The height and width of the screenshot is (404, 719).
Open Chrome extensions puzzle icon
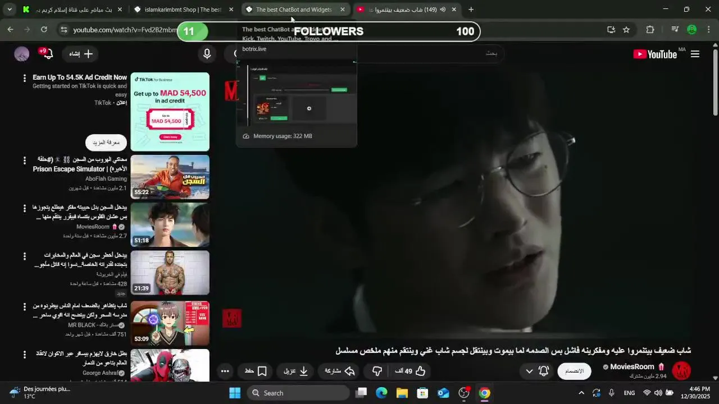pos(650,30)
